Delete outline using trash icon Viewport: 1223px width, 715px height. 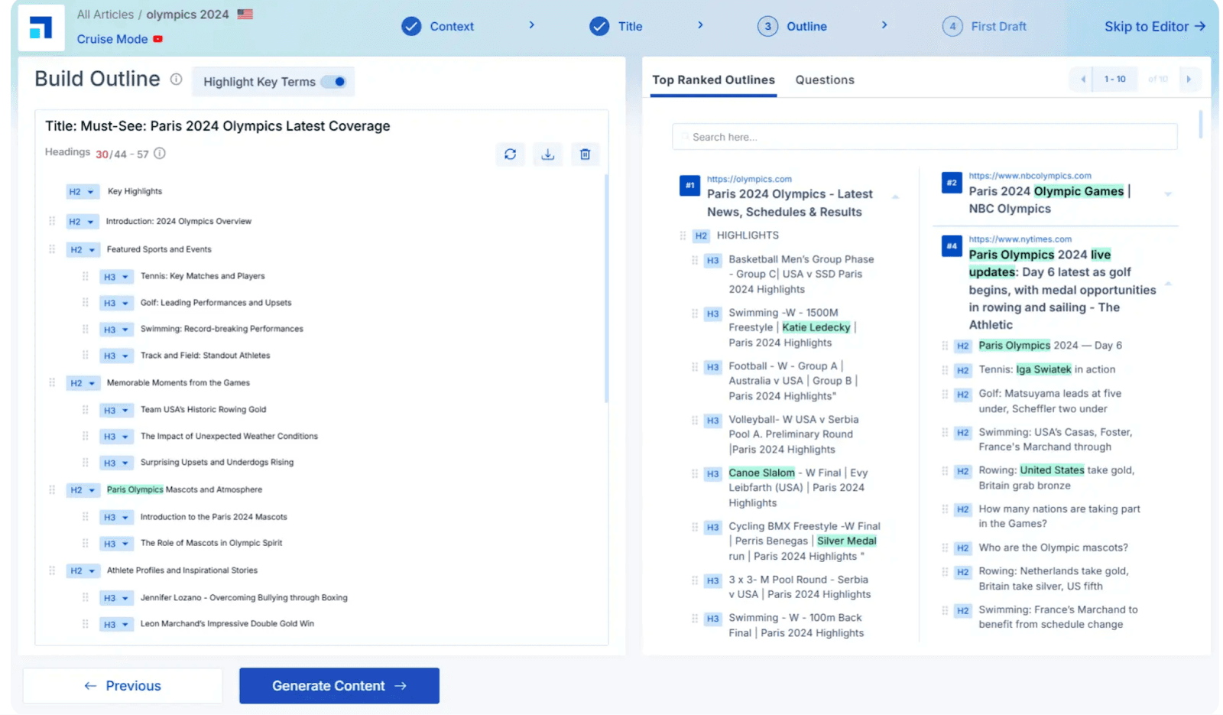[x=585, y=154]
